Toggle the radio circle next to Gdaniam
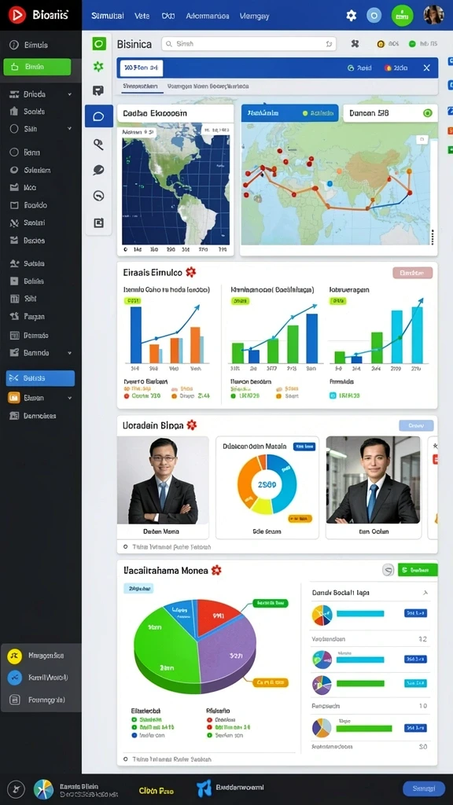 pyautogui.click(x=14, y=170)
